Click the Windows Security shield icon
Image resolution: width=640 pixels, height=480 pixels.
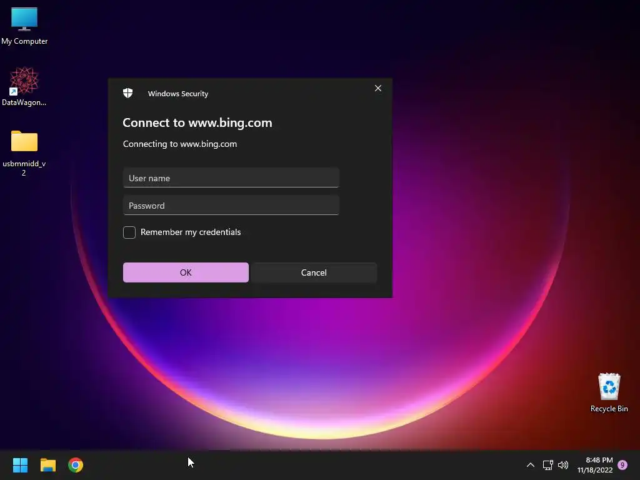click(127, 93)
